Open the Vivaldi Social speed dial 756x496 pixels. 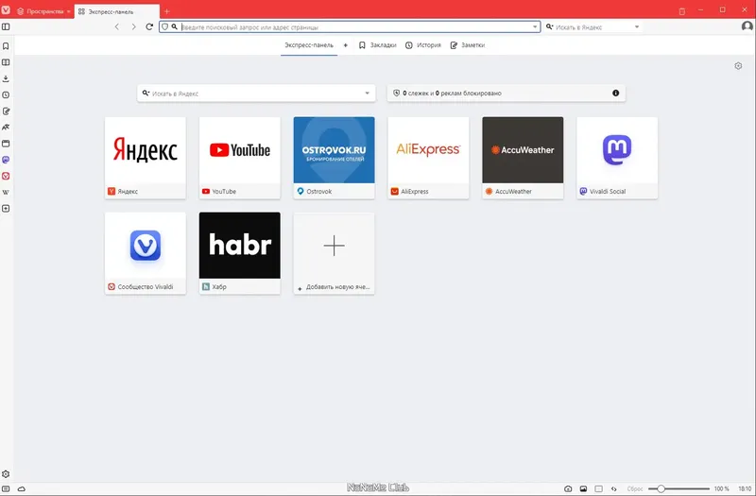tap(617, 158)
